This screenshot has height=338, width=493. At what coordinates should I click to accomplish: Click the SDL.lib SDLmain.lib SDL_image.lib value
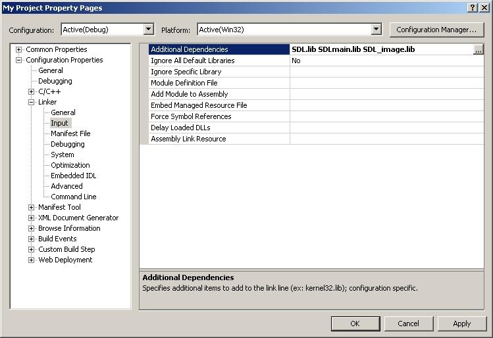pos(353,49)
